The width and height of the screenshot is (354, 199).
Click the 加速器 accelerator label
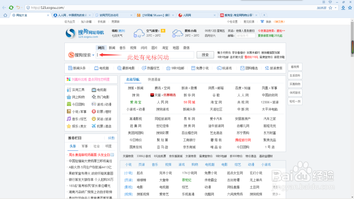[x=321, y=8]
